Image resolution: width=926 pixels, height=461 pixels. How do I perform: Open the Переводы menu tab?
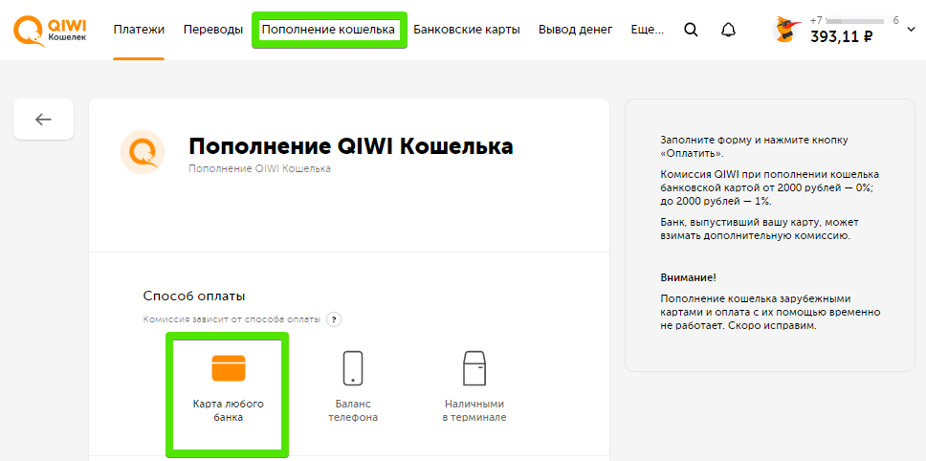pos(213,30)
